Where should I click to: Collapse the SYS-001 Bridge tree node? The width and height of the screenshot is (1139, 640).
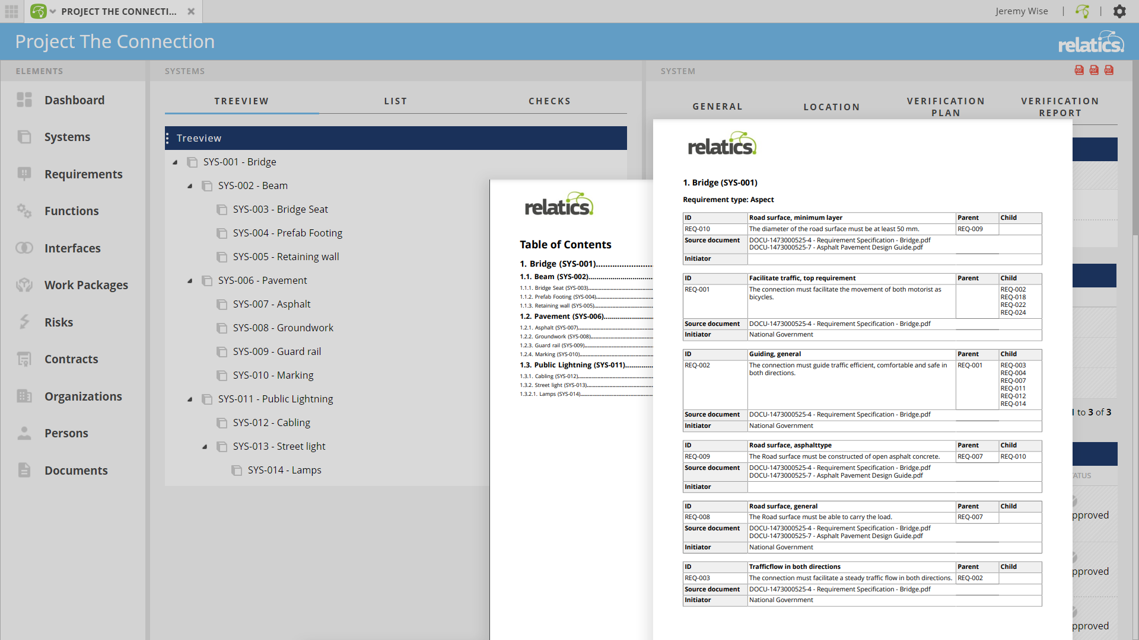(x=174, y=161)
